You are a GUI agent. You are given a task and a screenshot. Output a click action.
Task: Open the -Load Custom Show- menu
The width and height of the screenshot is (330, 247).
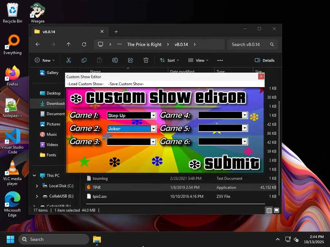pos(85,84)
